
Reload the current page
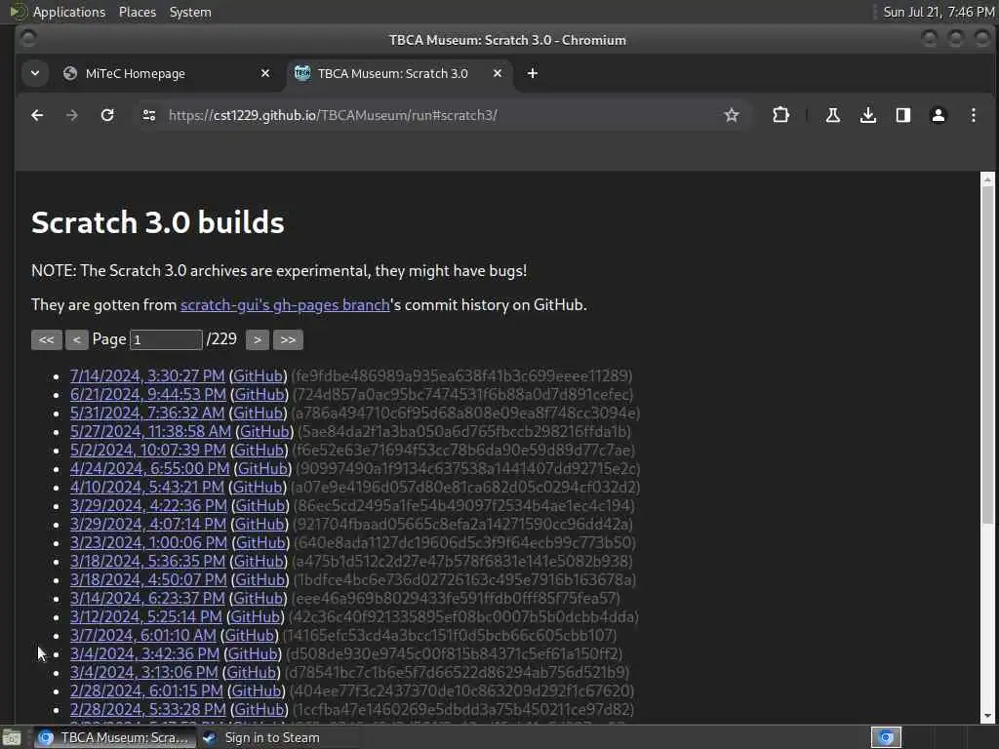tap(107, 115)
